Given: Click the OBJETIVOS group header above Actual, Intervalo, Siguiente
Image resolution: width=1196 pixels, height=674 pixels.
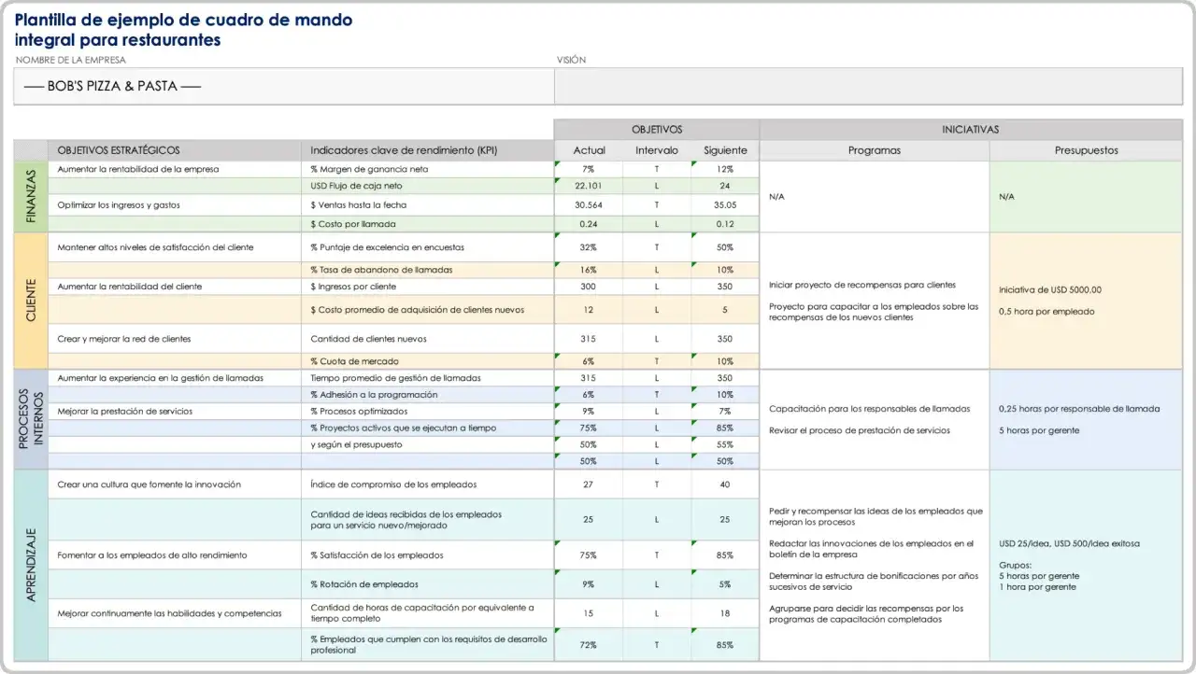Looking at the screenshot, I should pos(657,130).
